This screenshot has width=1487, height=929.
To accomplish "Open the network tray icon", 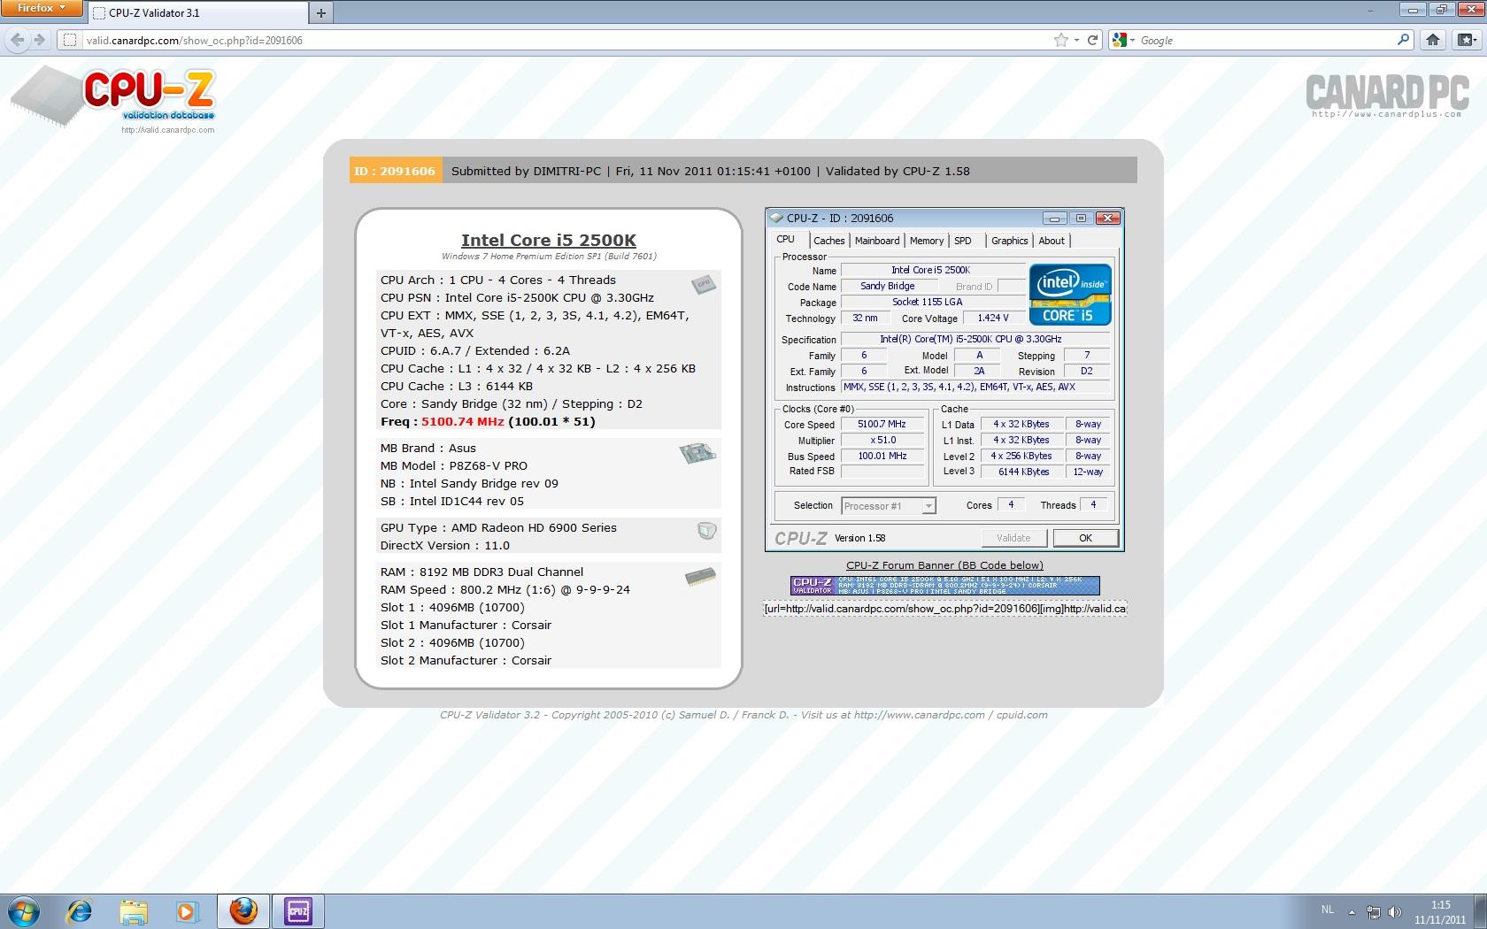I will coord(1373,911).
